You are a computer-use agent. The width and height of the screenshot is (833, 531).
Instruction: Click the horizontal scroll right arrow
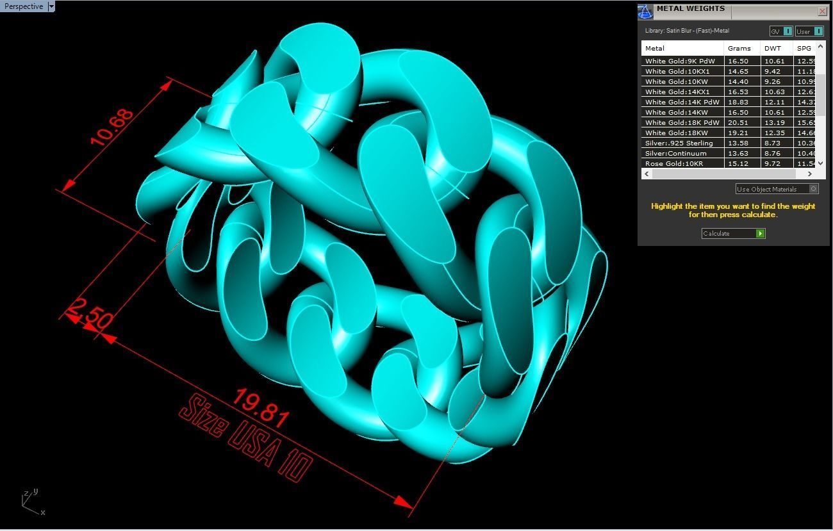point(810,174)
